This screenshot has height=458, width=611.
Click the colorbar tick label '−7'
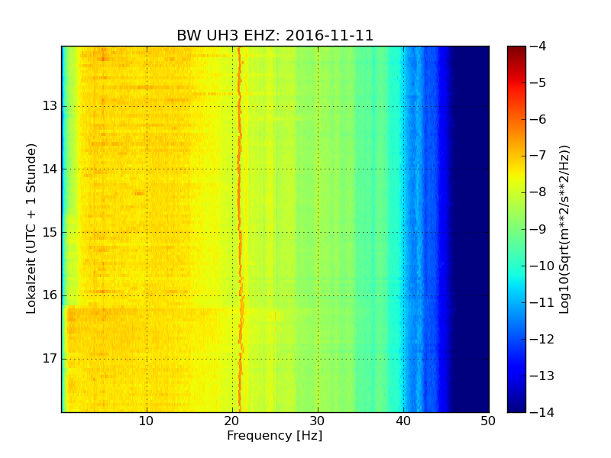click(x=538, y=156)
